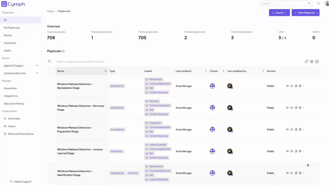
Task: Star the Identification Stage playbook
Action: [x=292, y=173]
